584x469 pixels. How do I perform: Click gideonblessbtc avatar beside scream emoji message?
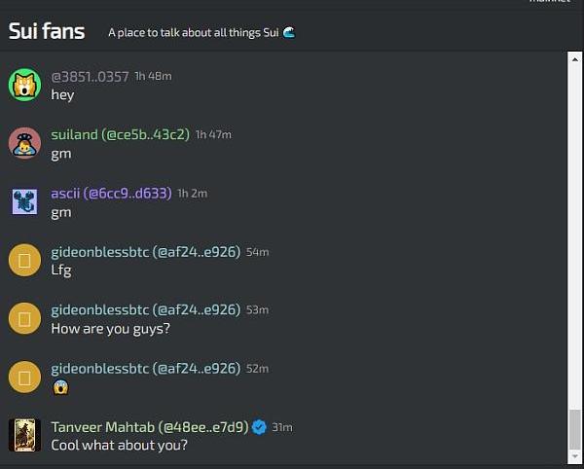tap(24, 377)
